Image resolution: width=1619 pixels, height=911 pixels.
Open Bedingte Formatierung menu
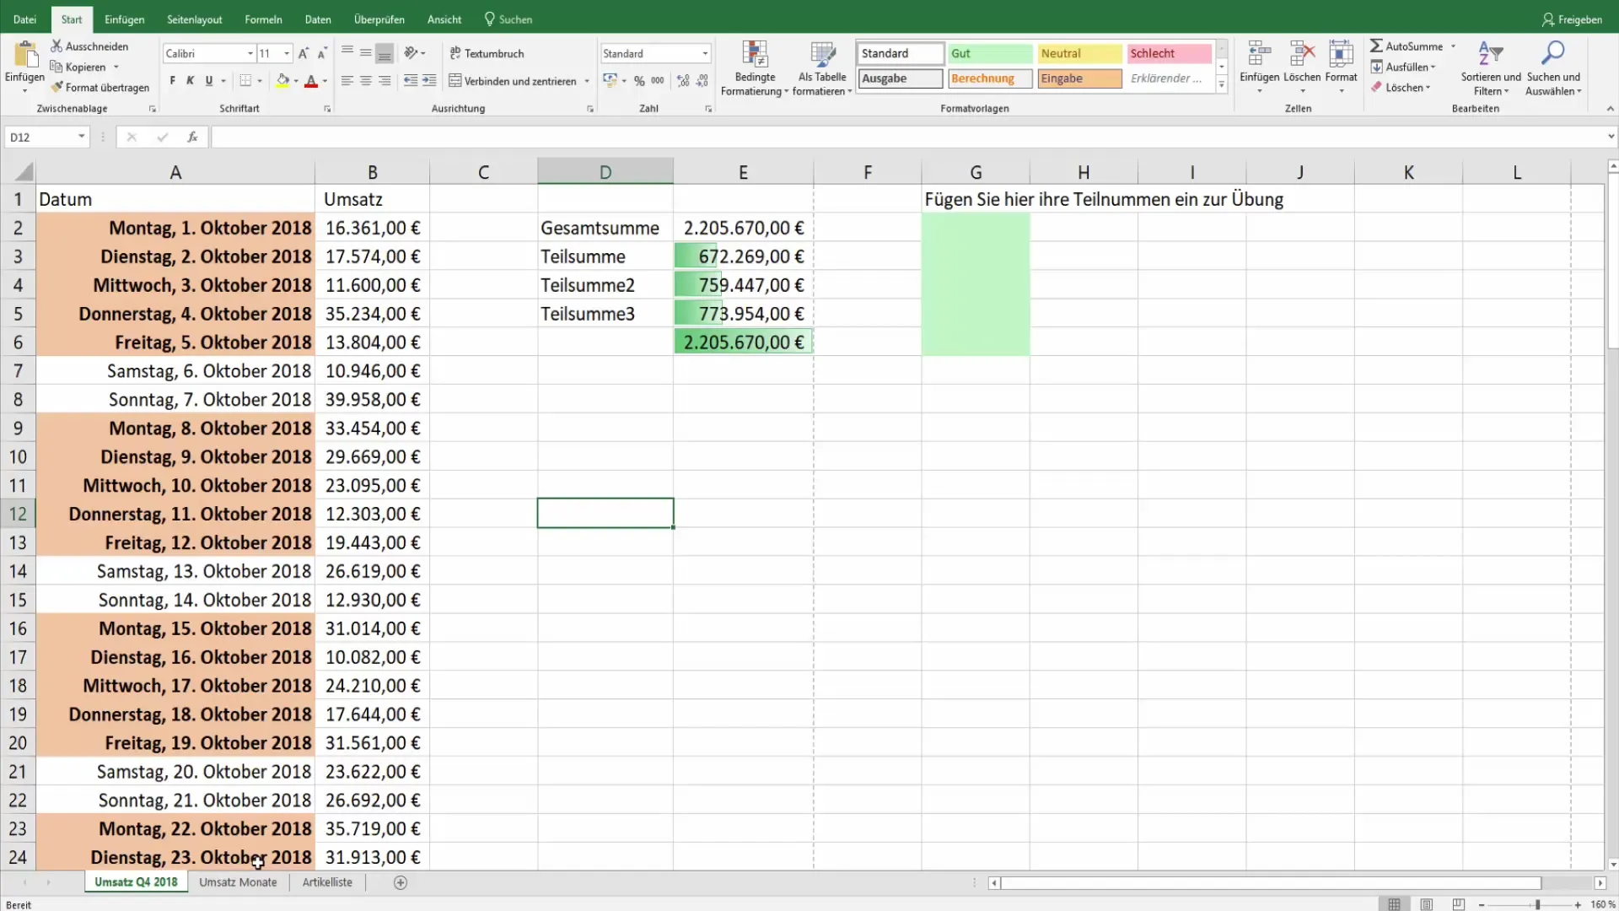click(x=754, y=67)
